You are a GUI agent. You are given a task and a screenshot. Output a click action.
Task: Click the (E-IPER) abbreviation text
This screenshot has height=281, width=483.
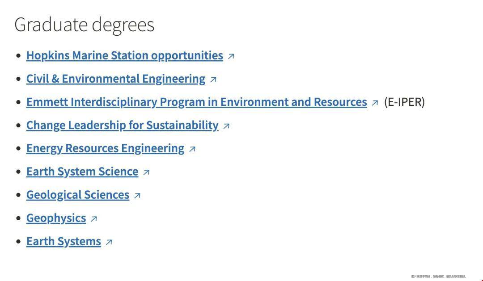pyautogui.click(x=404, y=102)
